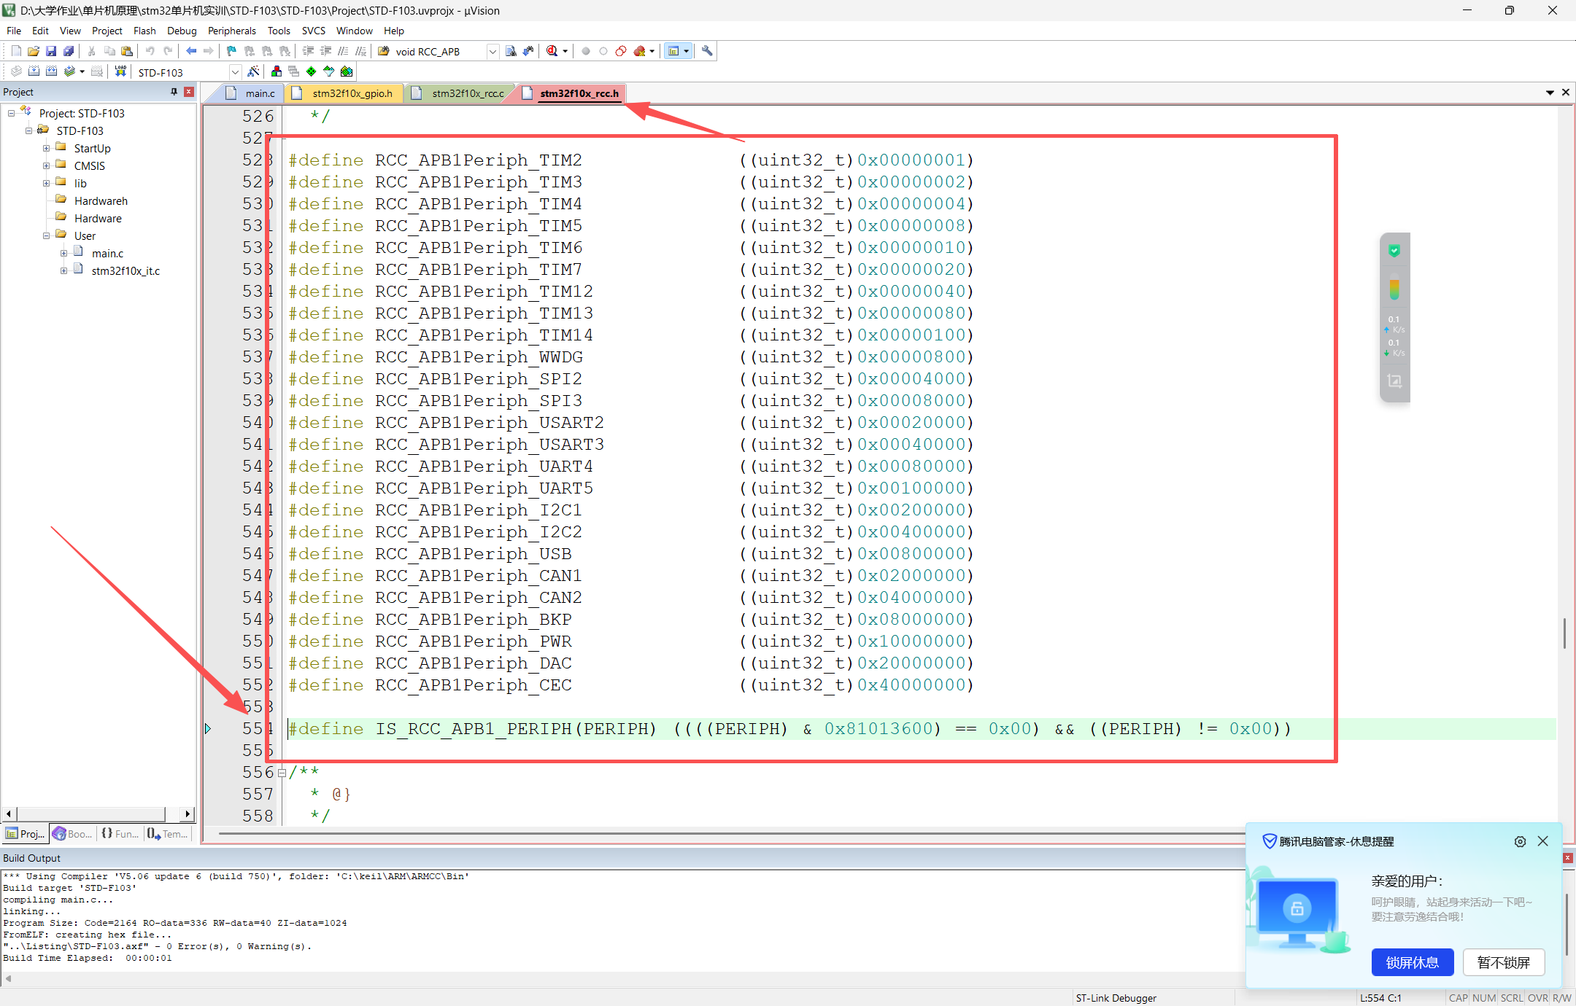
Task: Open the STD-F103 target dropdown
Action: (x=235, y=72)
